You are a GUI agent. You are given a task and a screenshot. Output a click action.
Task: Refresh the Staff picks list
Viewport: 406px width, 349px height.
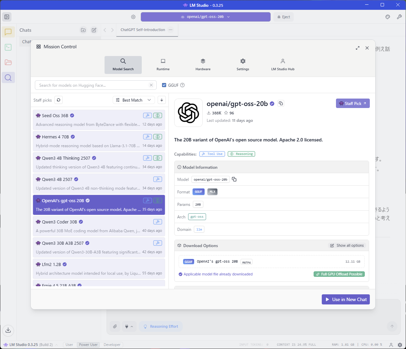(59, 100)
